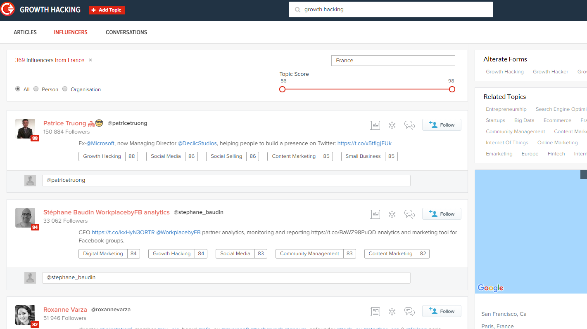Click Stéphane Baudin's profile photo
This screenshot has height=329, width=587.
[x=25, y=218]
